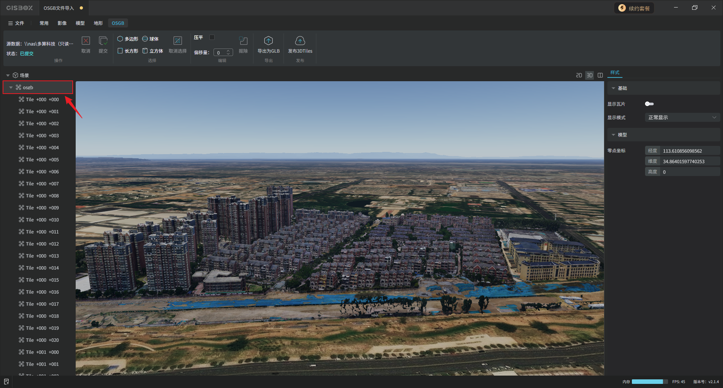Switch the viewport to 2D mode
This screenshot has width=723, height=388.
579,75
